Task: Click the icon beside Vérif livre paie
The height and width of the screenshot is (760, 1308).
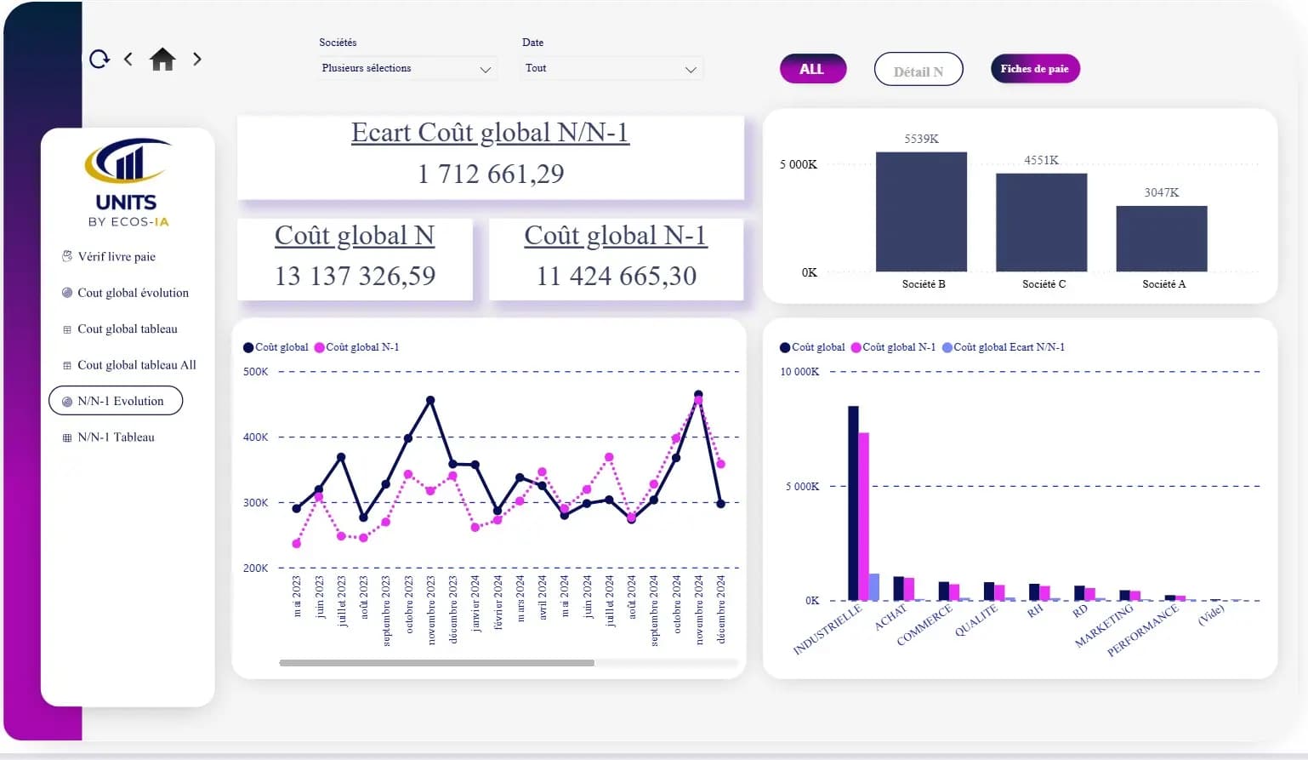Action: click(67, 256)
